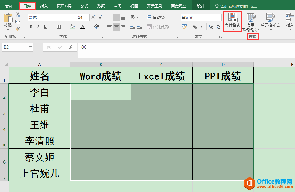Image resolution: width=295 pixels, height=192 pixels.
Task: Toggle Italic formatting
Action: click(x=38, y=27)
